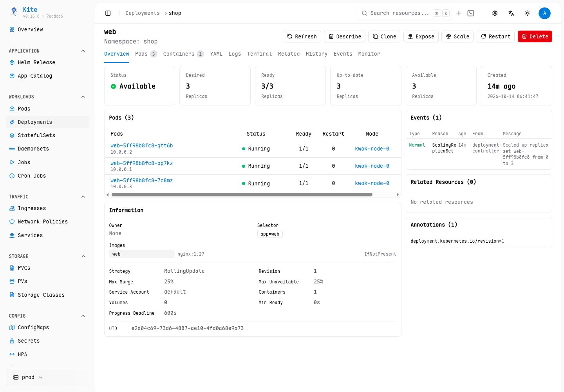The width and height of the screenshot is (564, 392).
Task: Click the red Delete button
Action: [x=535, y=36]
